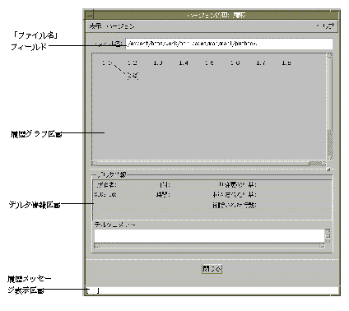Image resolution: width=349 pixels, height=311 pixels.
Task: Click right arrow of history graph horizontal scrollbar
Action: (324, 164)
